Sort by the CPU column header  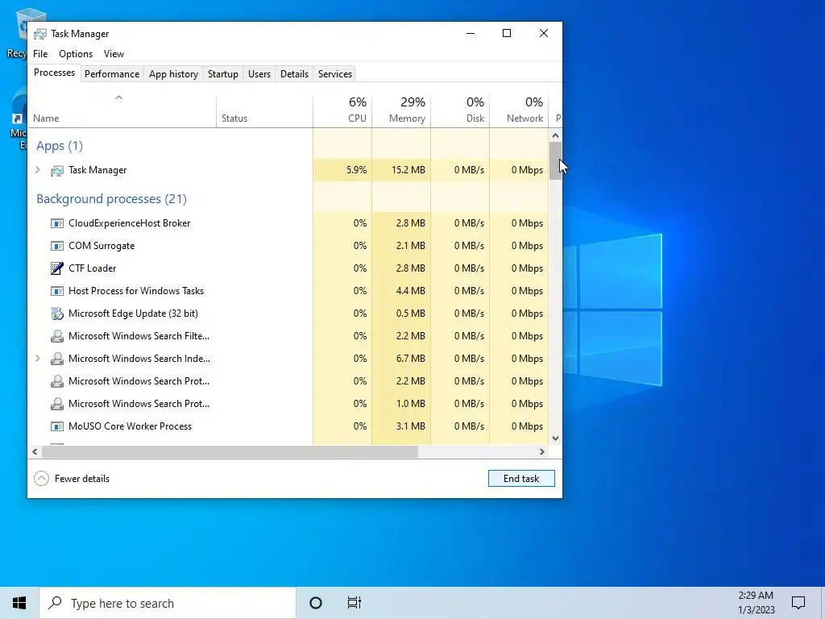coord(342,110)
